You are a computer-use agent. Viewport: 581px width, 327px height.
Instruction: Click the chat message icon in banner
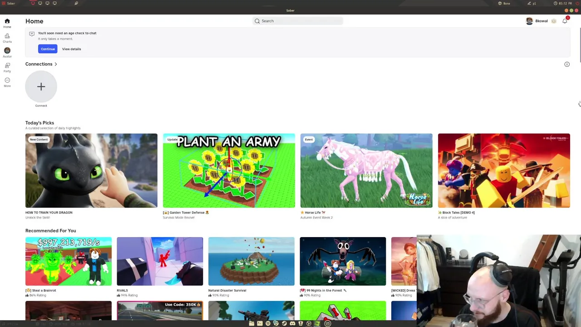click(32, 34)
